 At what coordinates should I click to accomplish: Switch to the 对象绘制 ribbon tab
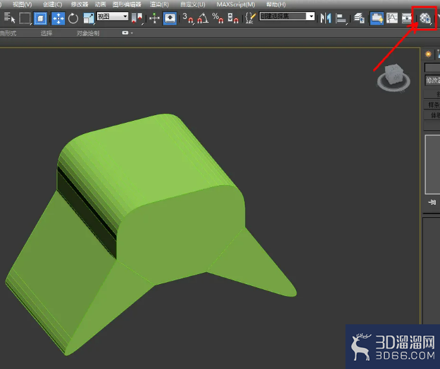pos(88,33)
